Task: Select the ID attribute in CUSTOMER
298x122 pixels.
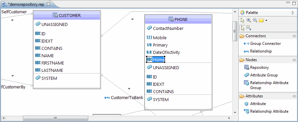Action: [40, 34]
